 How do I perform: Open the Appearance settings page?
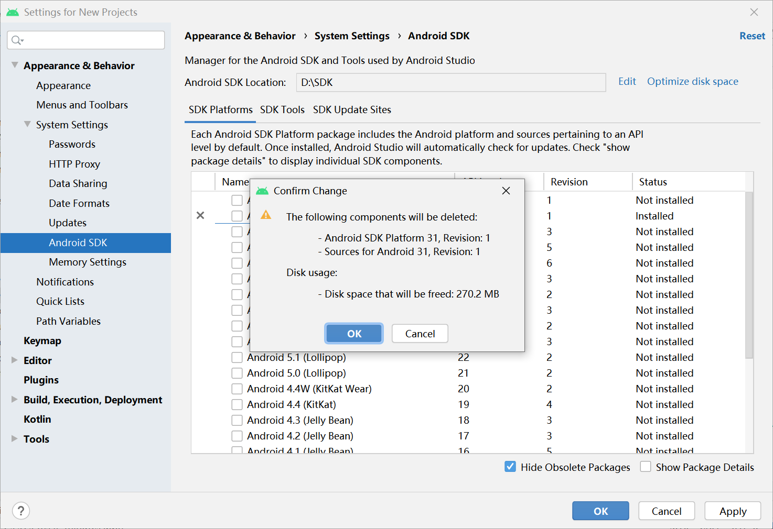tap(63, 85)
